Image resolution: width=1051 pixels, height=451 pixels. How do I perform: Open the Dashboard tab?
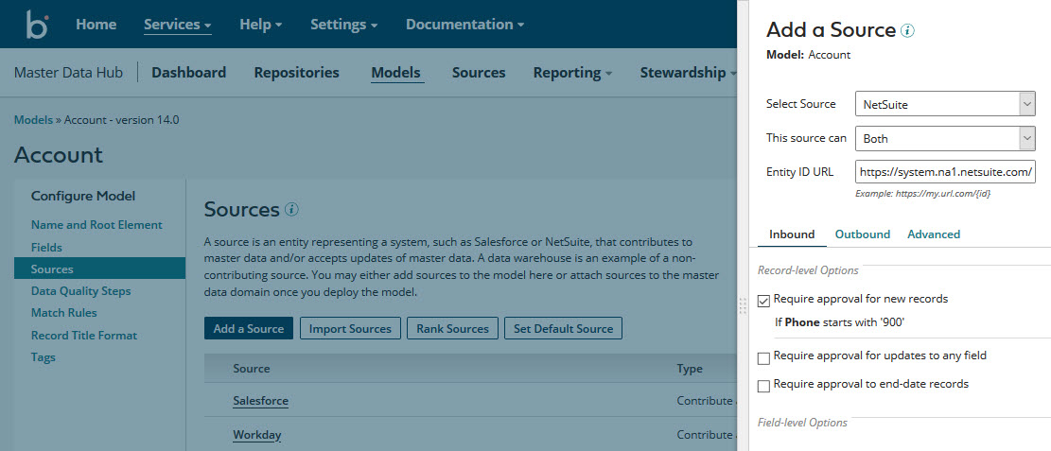tap(188, 73)
